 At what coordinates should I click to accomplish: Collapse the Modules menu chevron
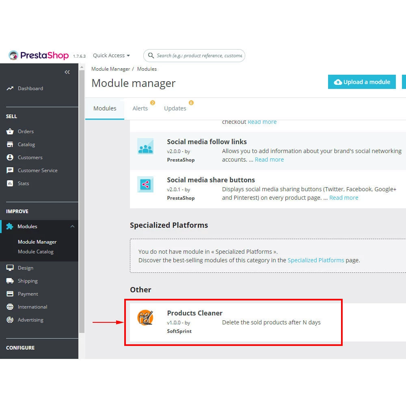[72, 227]
